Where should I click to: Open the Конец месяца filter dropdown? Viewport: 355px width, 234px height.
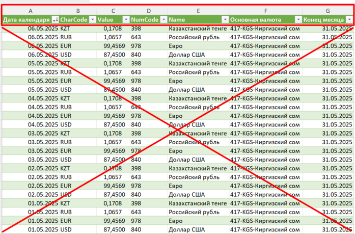coord(349,20)
